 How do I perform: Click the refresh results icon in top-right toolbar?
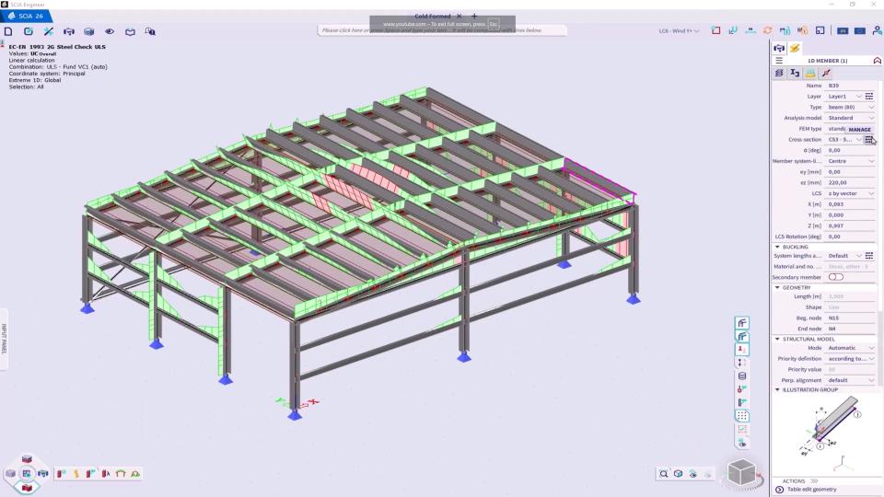click(768, 30)
